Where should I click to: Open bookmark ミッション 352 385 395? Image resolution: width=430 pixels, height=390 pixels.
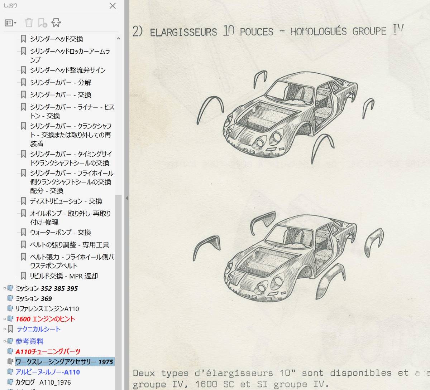coord(47,288)
